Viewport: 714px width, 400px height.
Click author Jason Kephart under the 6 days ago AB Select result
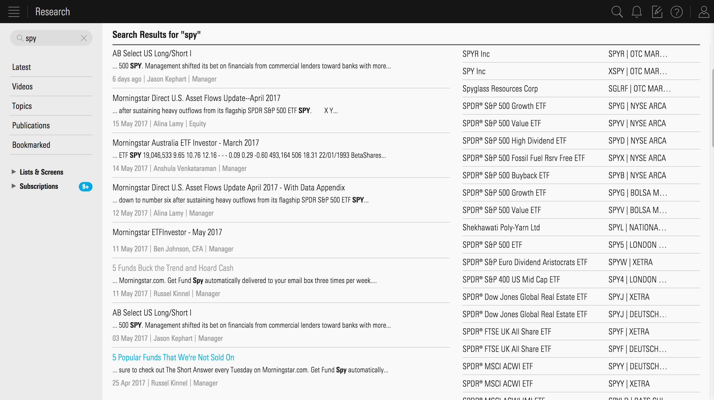click(167, 79)
